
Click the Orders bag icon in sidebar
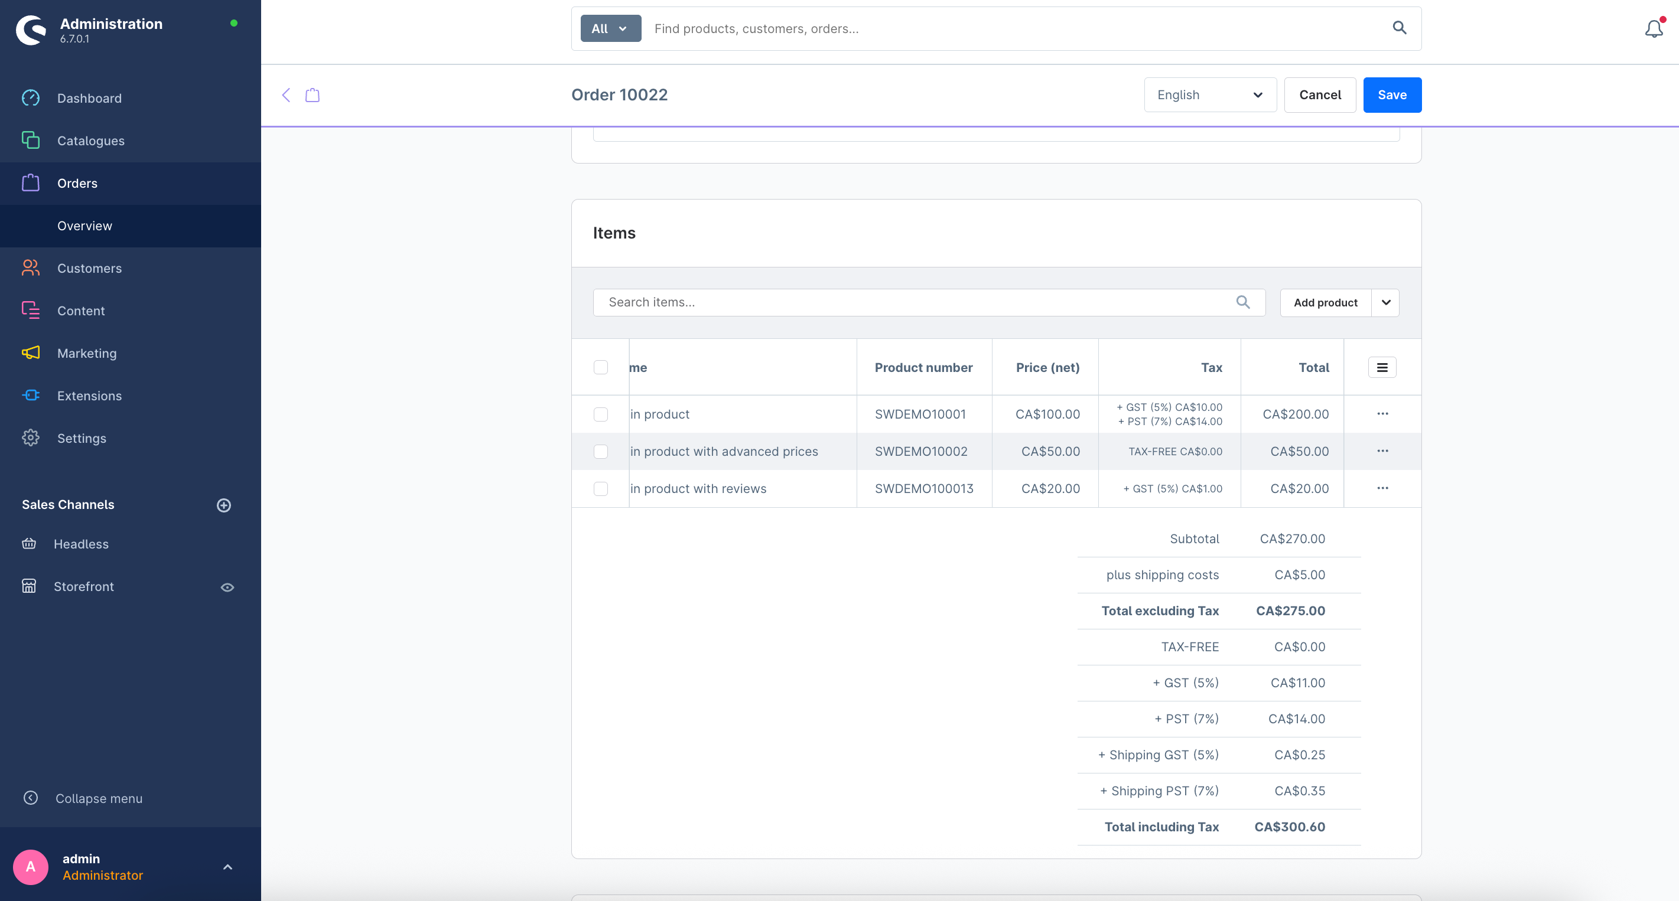[x=31, y=183]
